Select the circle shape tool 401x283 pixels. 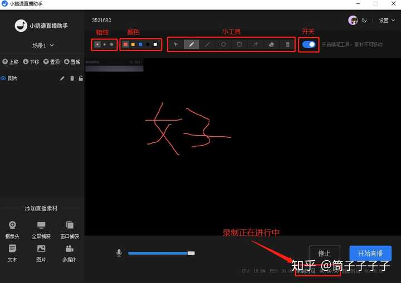pos(223,44)
